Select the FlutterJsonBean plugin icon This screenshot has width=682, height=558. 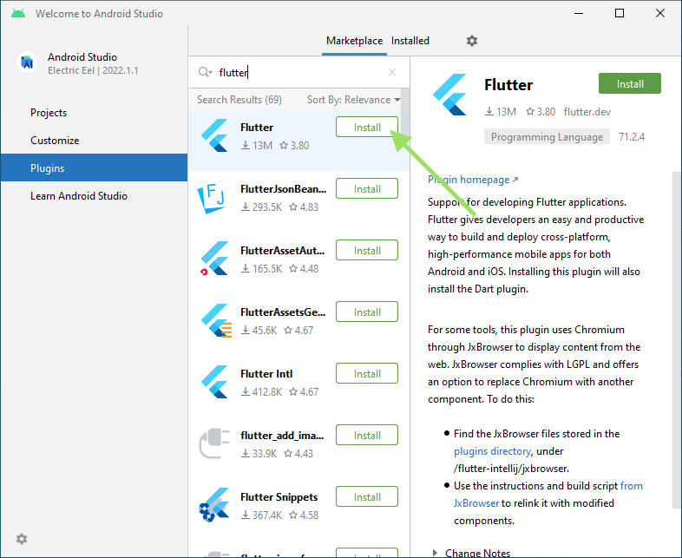(x=213, y=197)
